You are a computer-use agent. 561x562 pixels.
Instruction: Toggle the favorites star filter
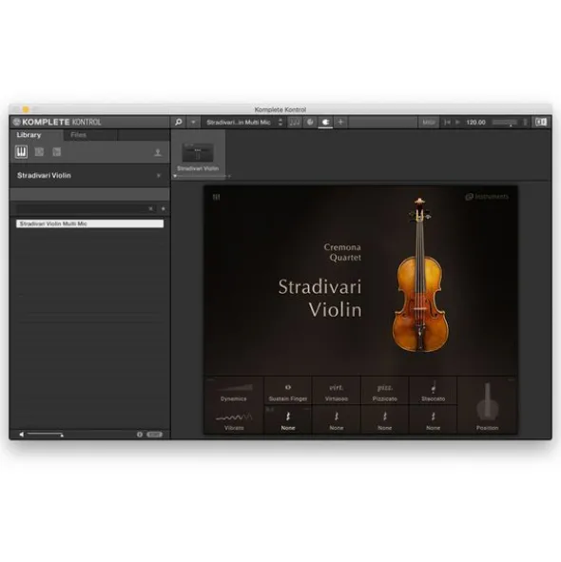[164, 209]
